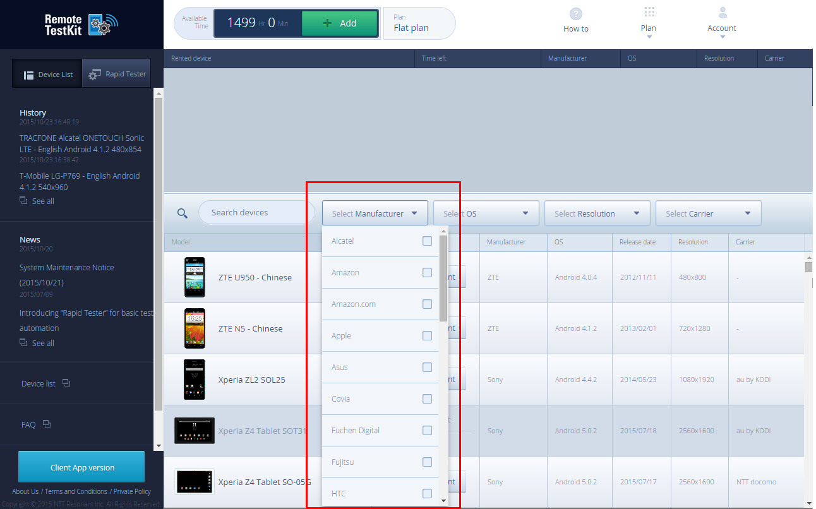This screenshot has width=816, height=509.
Task: Click external-link icon next to Device list
Action: click(66, 383)
